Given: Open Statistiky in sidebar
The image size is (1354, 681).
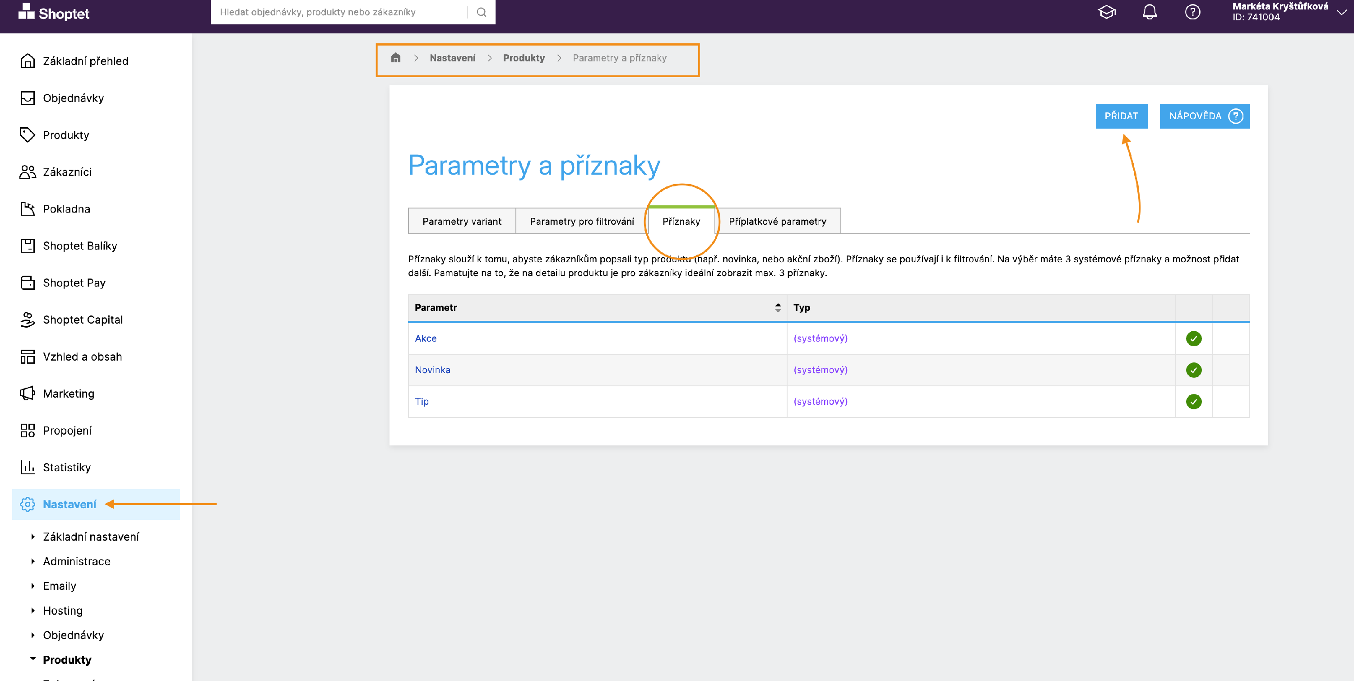Looking at the screenshot, I should pyautogui.click(x=67, y=468).
